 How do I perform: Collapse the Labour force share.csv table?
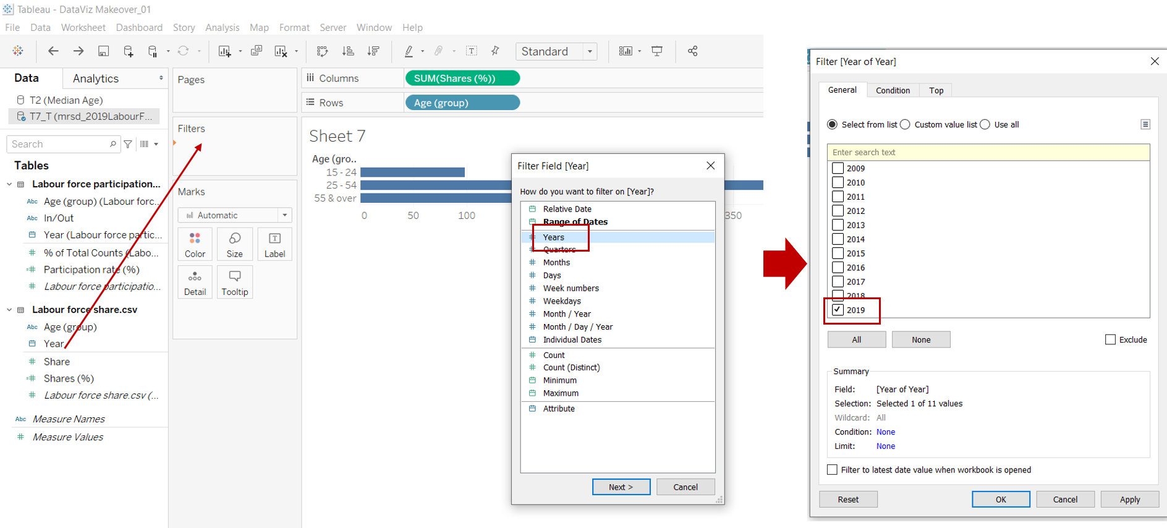tap(9, 310)
